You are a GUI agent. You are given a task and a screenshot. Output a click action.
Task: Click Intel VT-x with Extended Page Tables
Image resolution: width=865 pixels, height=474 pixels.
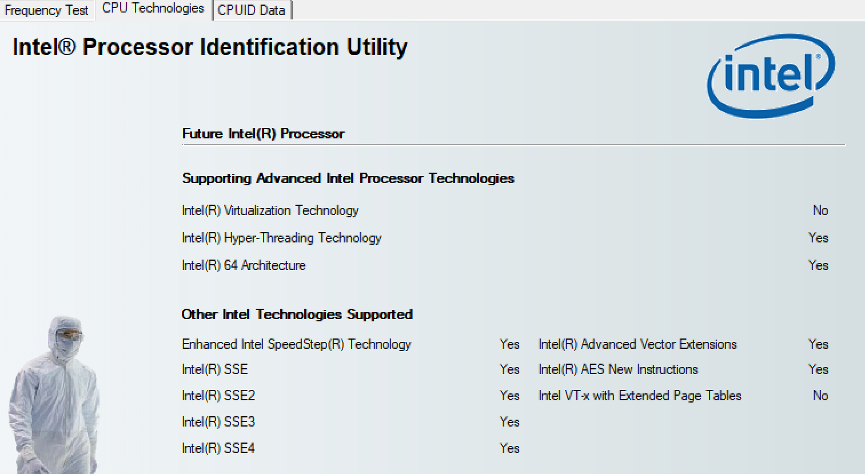(640, 396)
